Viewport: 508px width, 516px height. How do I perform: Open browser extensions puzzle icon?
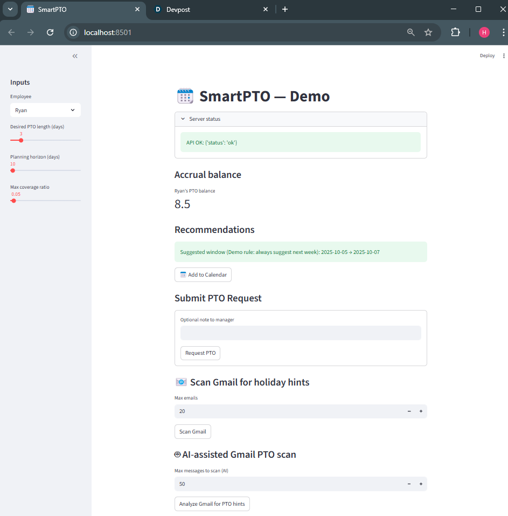click(455, 32)
